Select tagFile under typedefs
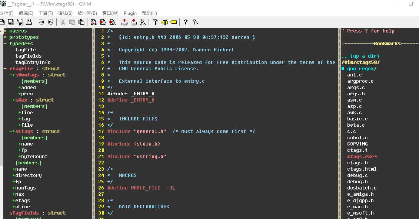 coord(26,50)
